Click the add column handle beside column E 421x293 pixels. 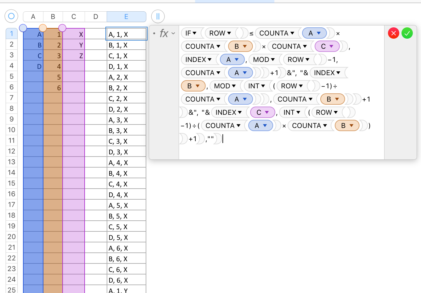coord(158,16)
